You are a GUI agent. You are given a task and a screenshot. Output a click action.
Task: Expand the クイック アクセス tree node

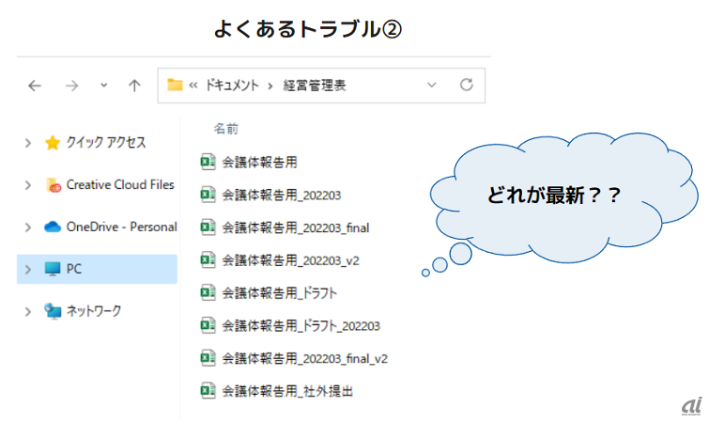point(28,143)
